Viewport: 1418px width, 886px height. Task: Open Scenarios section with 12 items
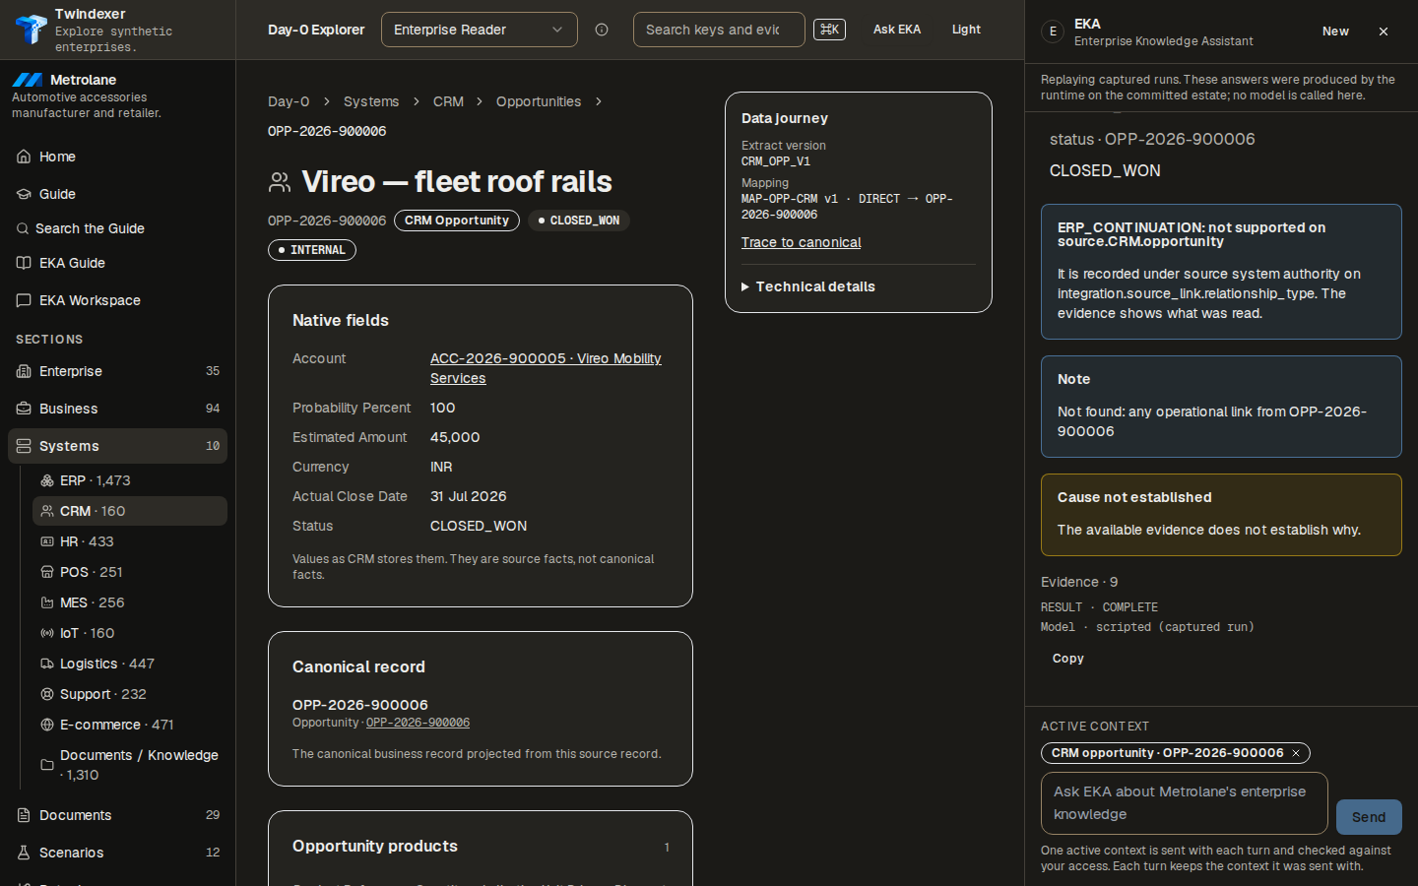click(117, 853)
